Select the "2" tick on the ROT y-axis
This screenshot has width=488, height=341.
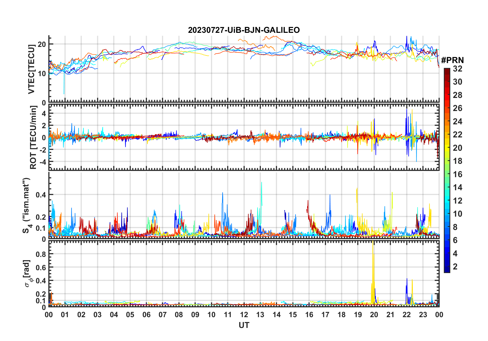coord(44,125)
